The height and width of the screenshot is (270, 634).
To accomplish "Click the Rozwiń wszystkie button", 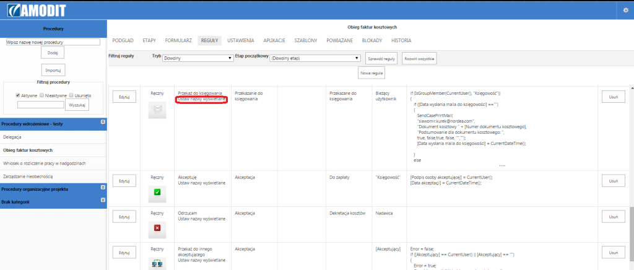I will (419, 59).
